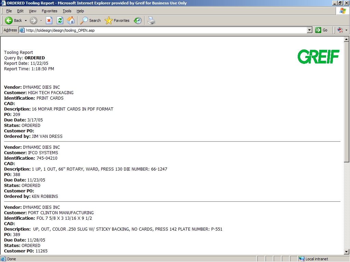The width and height of the screenshot is (350, 262).
Task: Click the Go button
Action: [x=321, y=30]
